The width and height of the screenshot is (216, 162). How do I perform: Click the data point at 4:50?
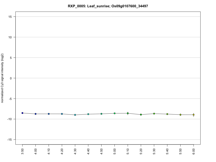click(x=102, y=114)
